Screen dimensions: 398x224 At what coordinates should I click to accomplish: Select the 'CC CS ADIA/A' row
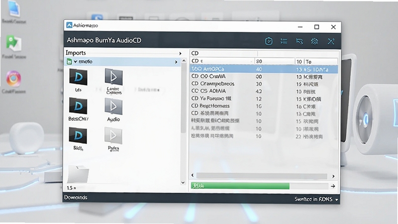(264, 91)
